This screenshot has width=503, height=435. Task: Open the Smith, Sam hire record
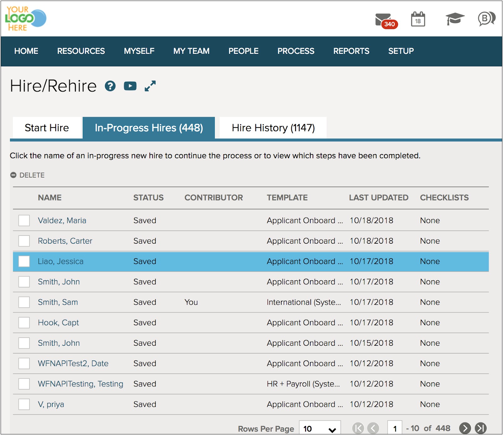(58, 302)
